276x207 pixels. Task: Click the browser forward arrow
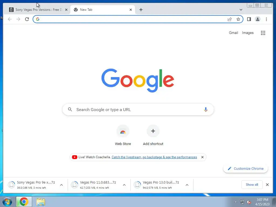[x=18, y=19]
